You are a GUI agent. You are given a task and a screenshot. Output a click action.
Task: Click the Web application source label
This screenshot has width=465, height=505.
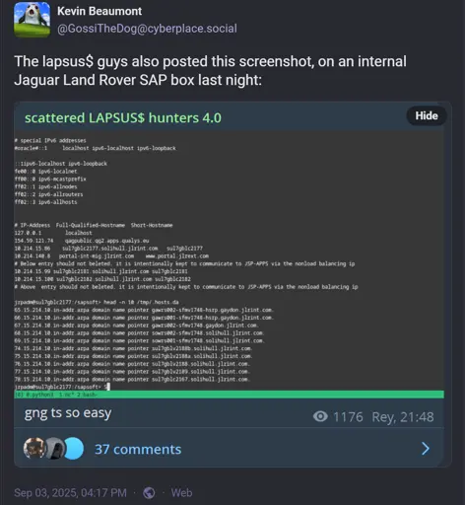pyautogui.click(x=181, y=493)
